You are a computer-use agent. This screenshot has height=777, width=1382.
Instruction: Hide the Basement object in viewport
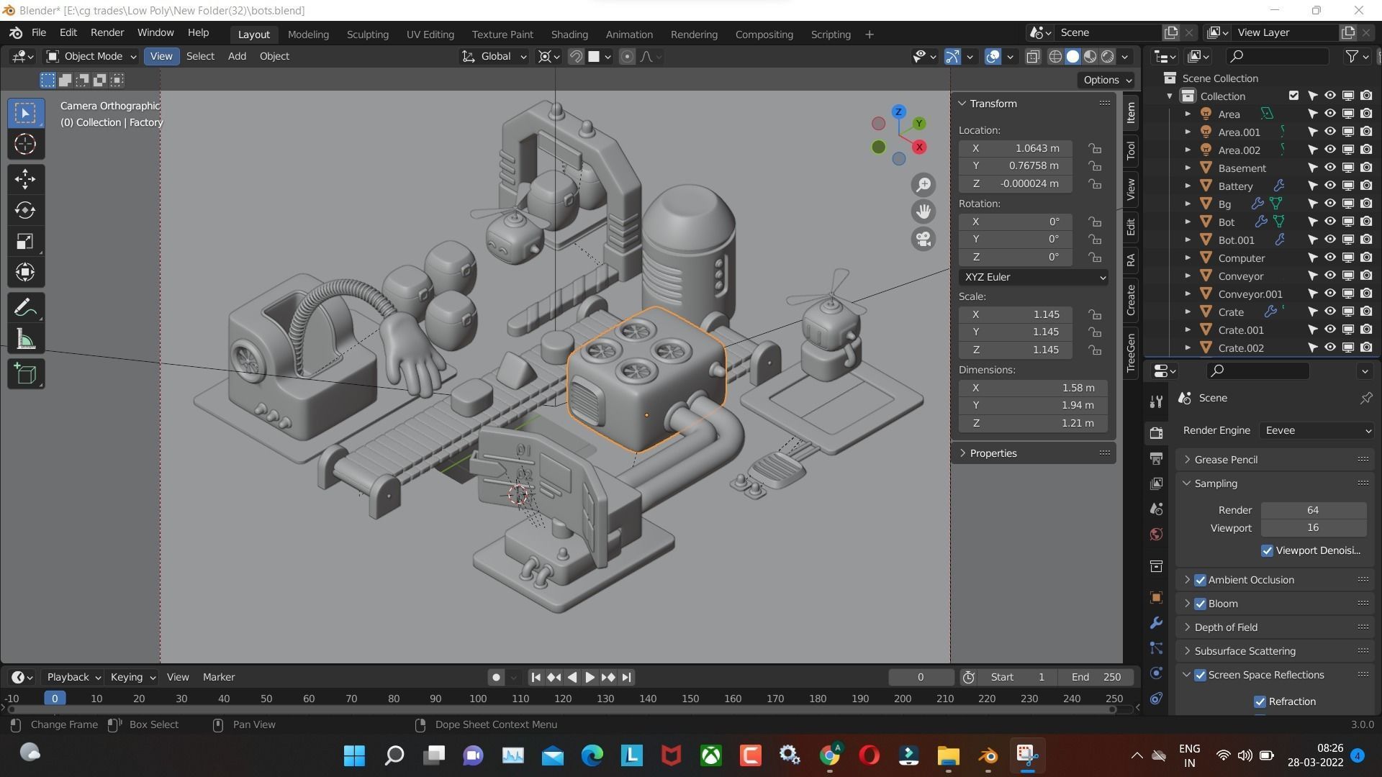coord(1330,168)
